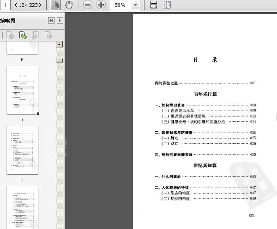Click the 12/223 page counter
277x229 pixels.
coord(28,5)
